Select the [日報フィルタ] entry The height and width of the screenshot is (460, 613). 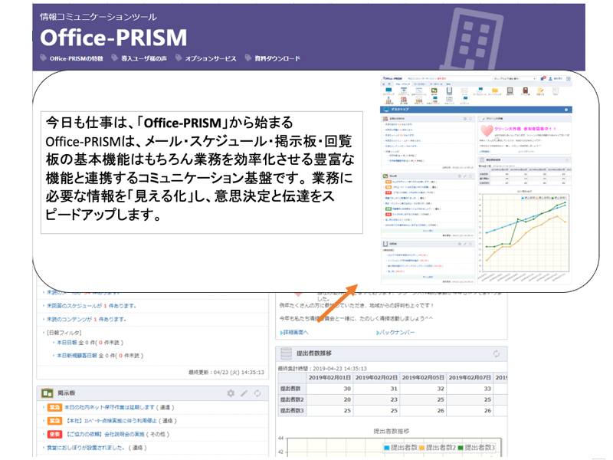pyautogui.click(x=64, y=333)
